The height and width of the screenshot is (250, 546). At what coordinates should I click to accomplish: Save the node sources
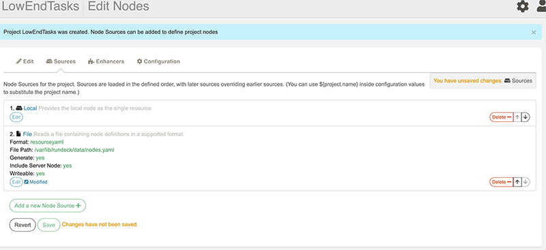tap(48, 225)
